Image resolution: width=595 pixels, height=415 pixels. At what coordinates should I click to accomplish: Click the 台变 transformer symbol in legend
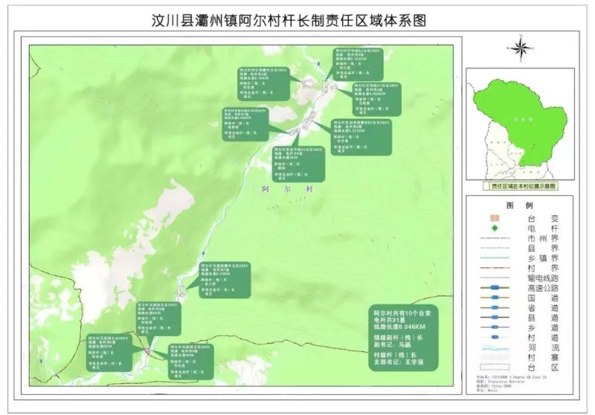tap(495, 218)
